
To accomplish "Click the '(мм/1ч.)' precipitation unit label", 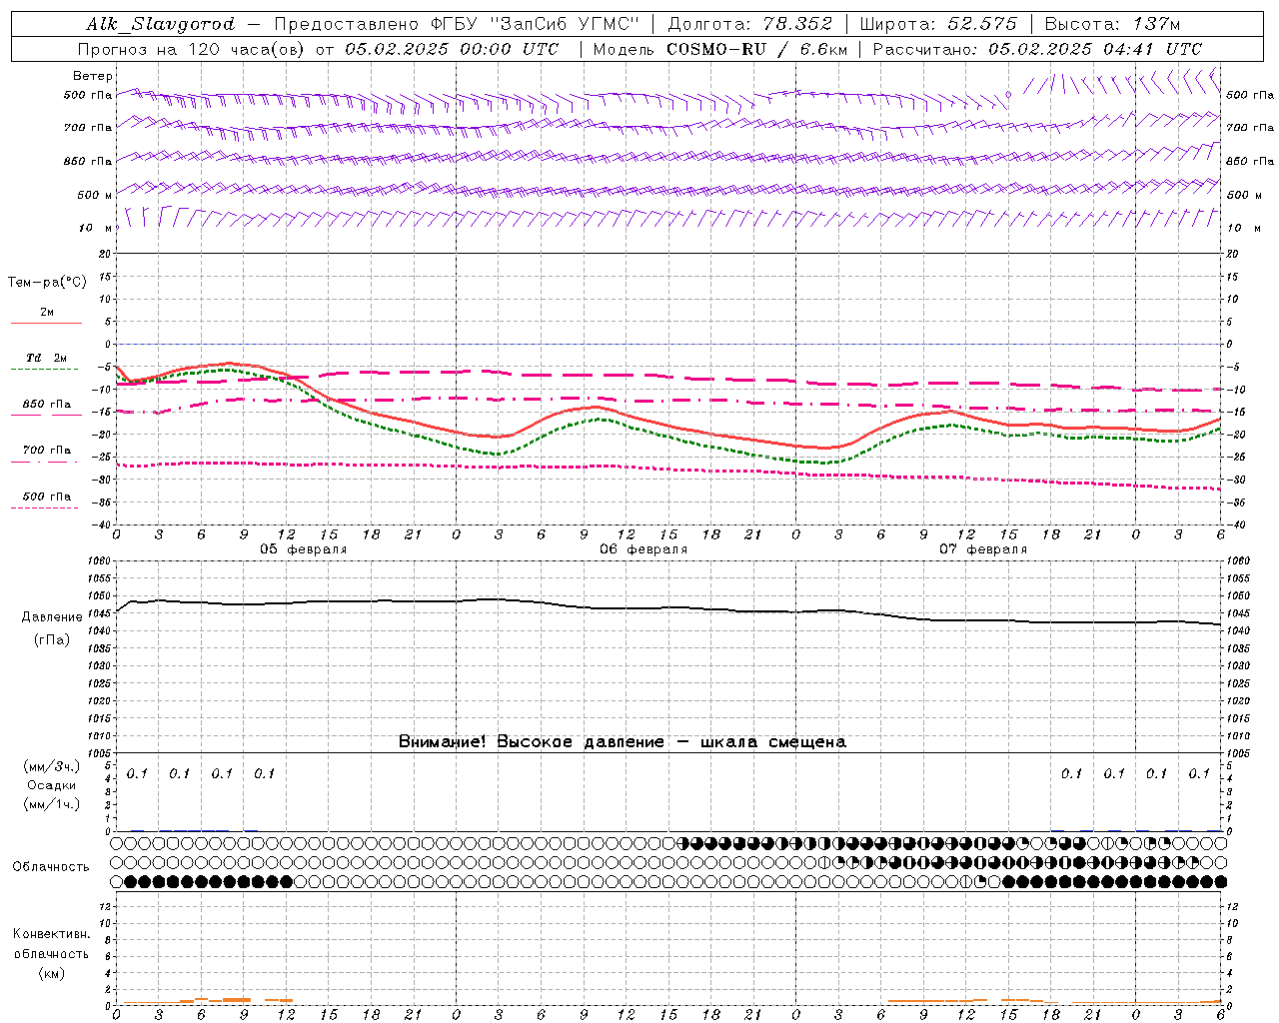I will pos(51,804).
